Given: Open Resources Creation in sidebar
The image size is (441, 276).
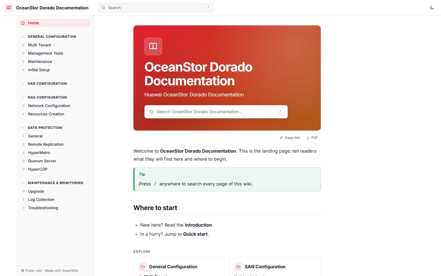Looking at the screenshot, I should (46, 114).
